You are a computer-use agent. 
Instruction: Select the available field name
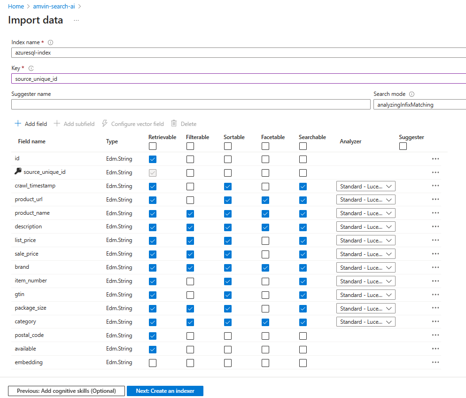[25, 349]
